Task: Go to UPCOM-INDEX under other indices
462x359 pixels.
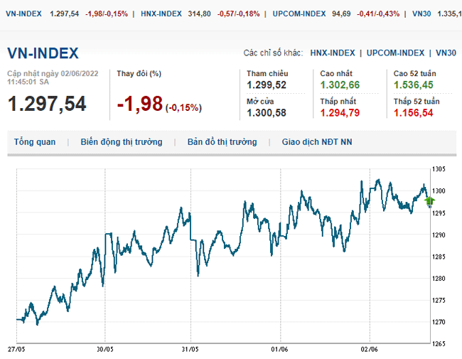Action: pos(396,53)
